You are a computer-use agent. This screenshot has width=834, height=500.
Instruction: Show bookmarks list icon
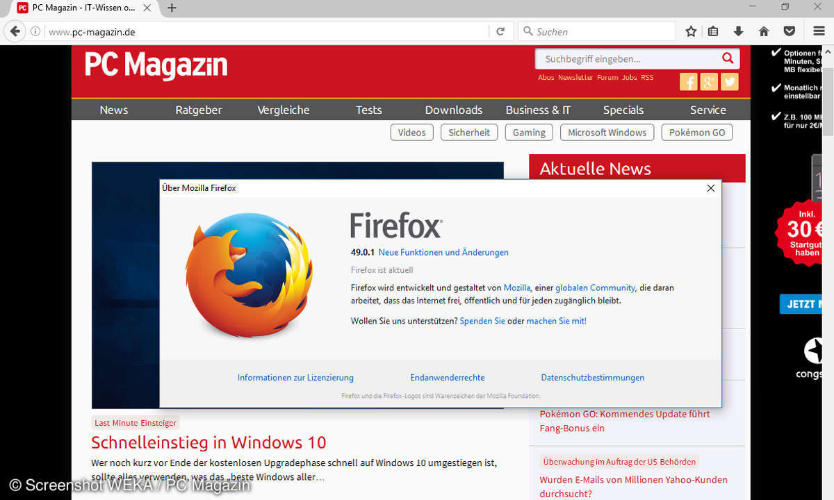click(713, 31)
